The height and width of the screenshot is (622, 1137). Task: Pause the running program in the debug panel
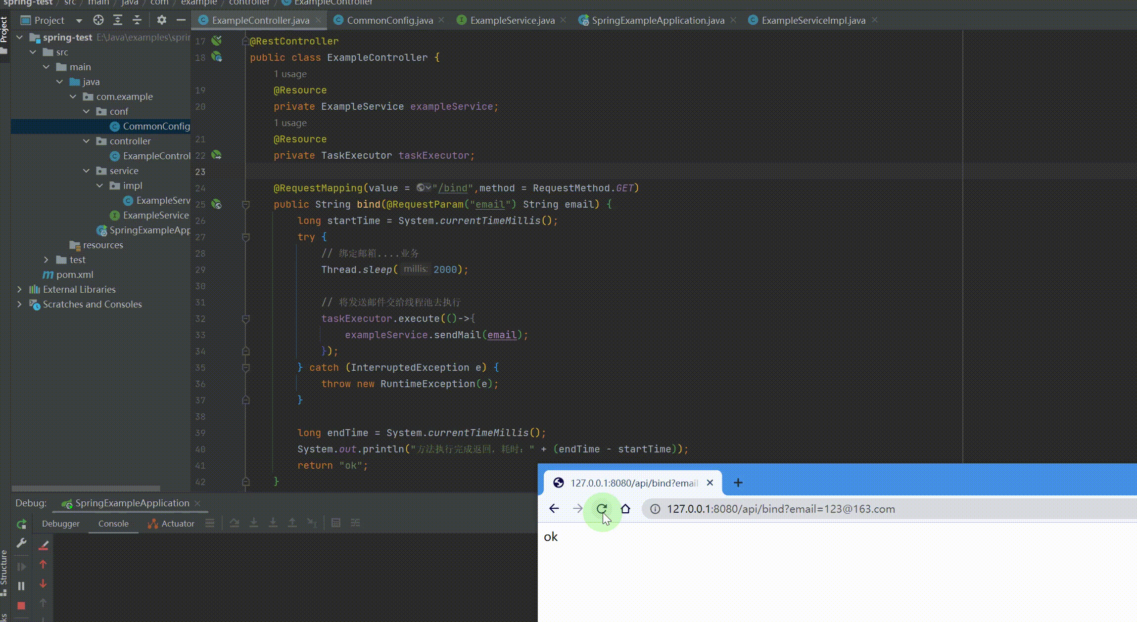[x=21, y=586]
